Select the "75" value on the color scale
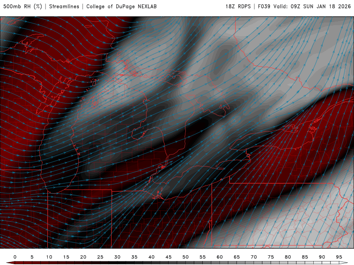The image size is (354, 265). (x=271, y=257)
